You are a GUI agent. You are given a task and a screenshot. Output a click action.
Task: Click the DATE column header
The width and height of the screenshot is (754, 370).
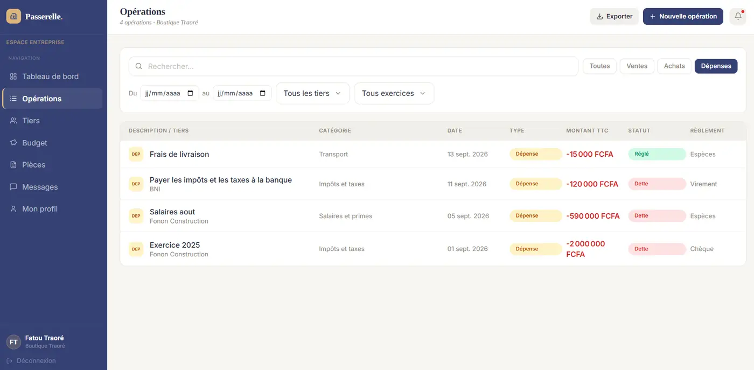455,130
